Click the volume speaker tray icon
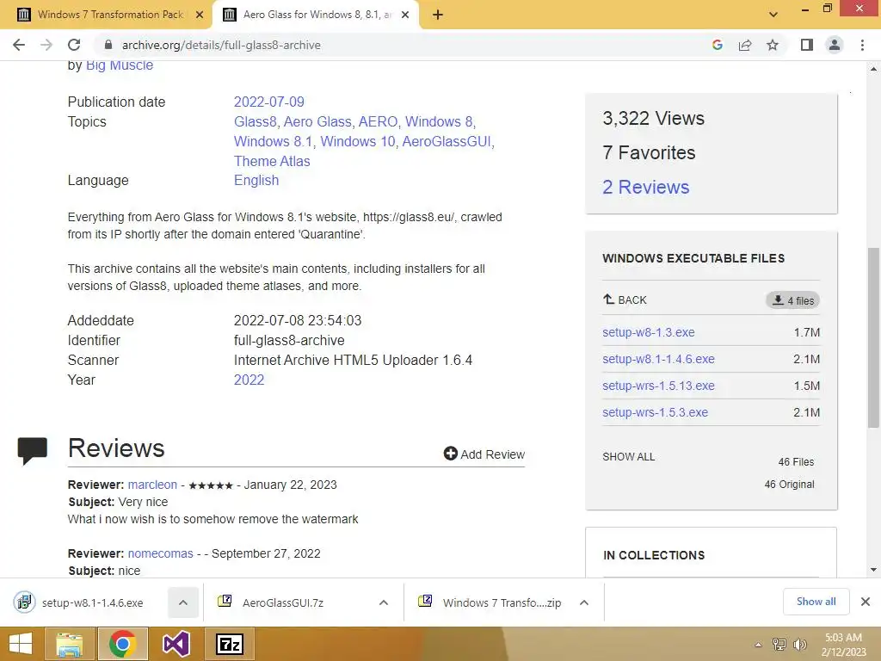The height and width of the screenshot is (661, 881). pyautogui.click(x=799, y=645)
